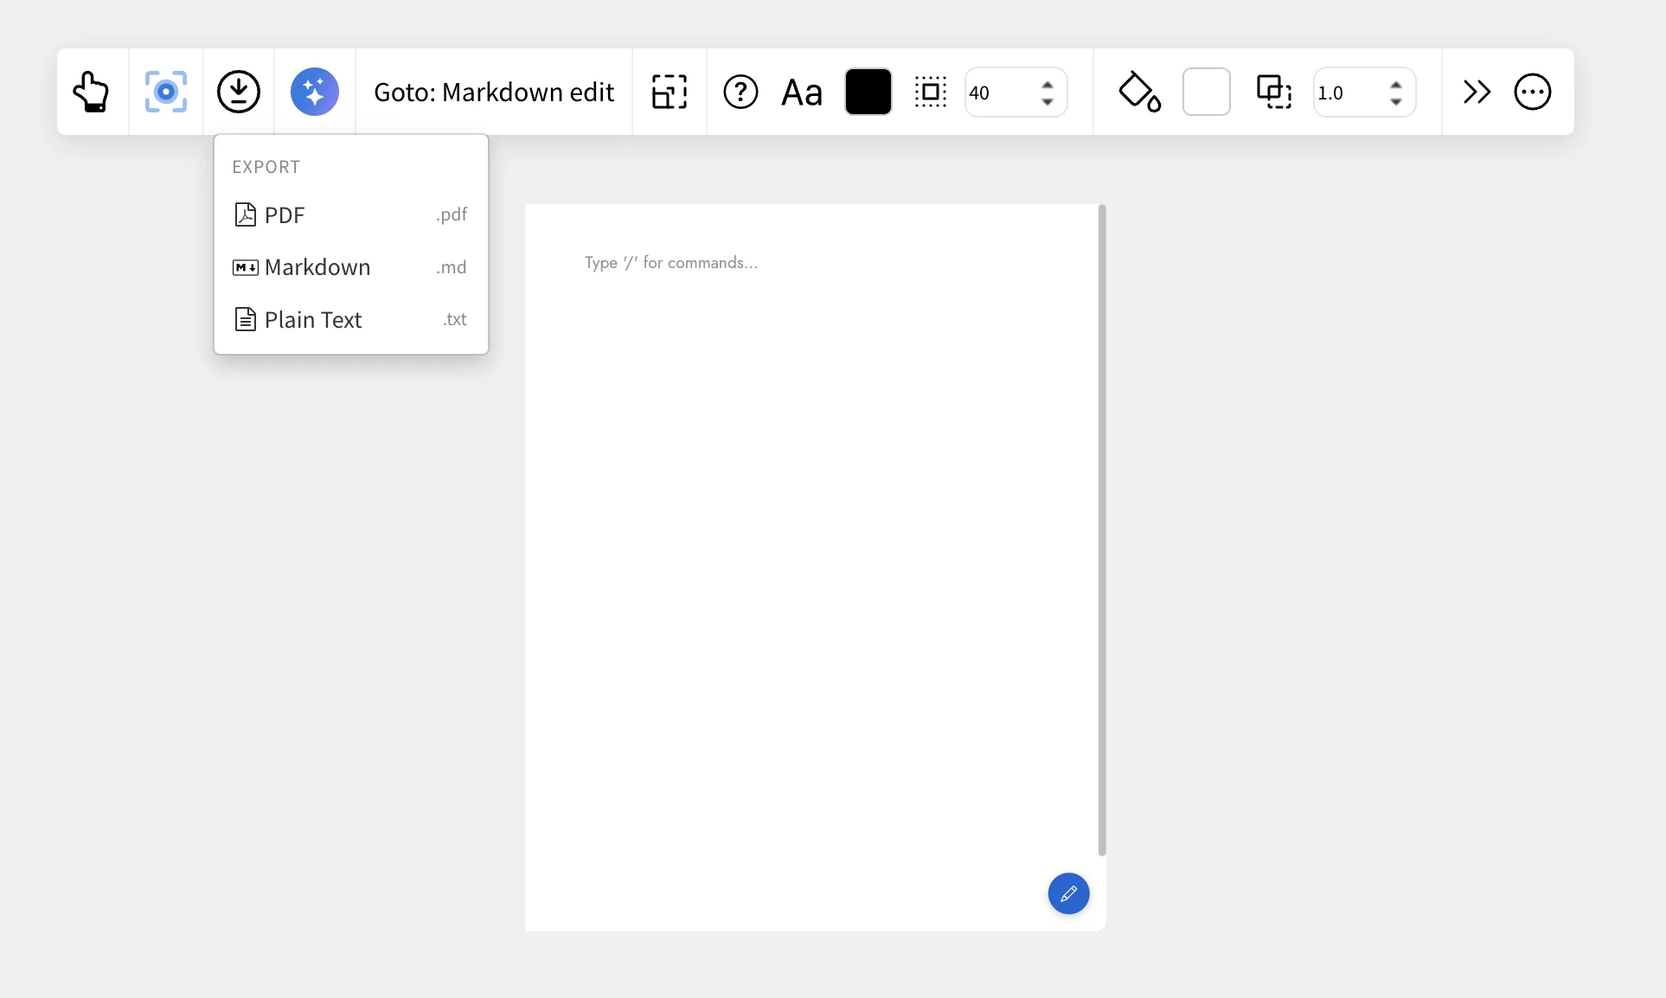The image size is (1666, 998).
Task: Select the paint bucket fill icon
Action: click(1138, 92)
